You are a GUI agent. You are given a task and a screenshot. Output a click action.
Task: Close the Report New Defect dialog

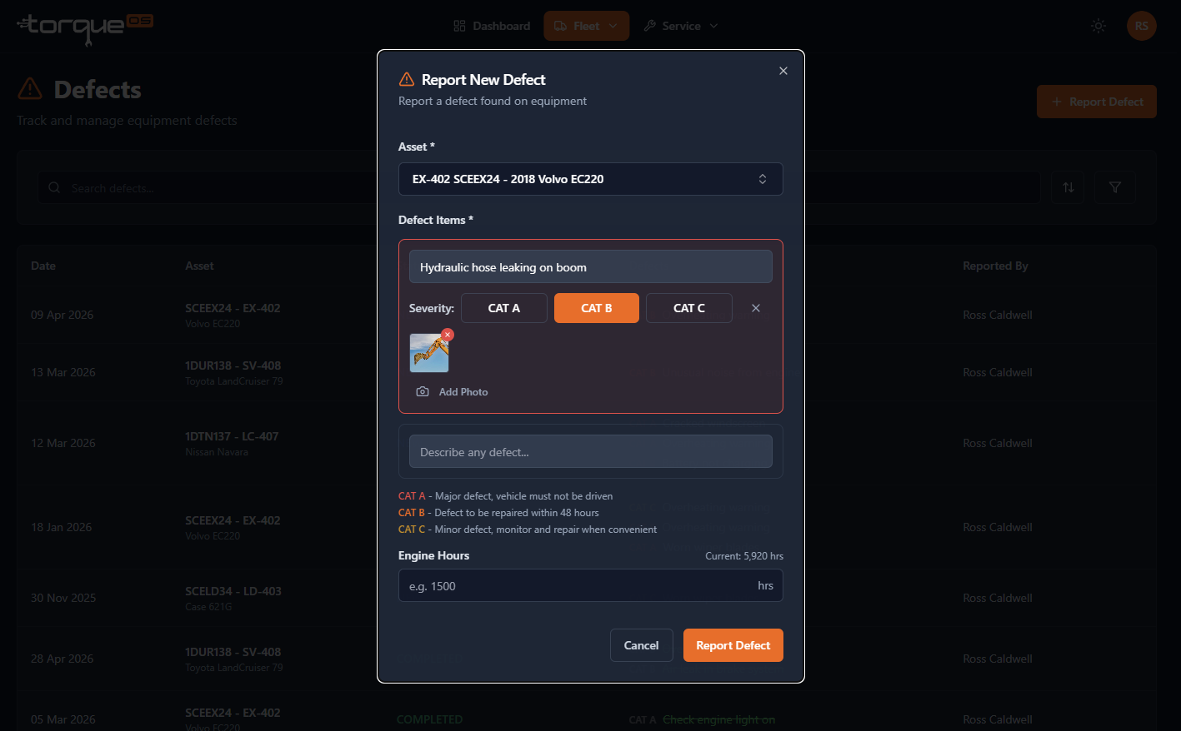[x=783, y=71]
